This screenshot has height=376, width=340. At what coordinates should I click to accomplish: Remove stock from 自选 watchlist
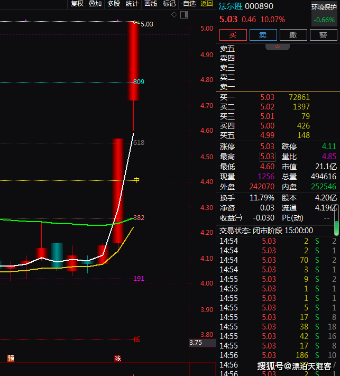tap(188, 4)
